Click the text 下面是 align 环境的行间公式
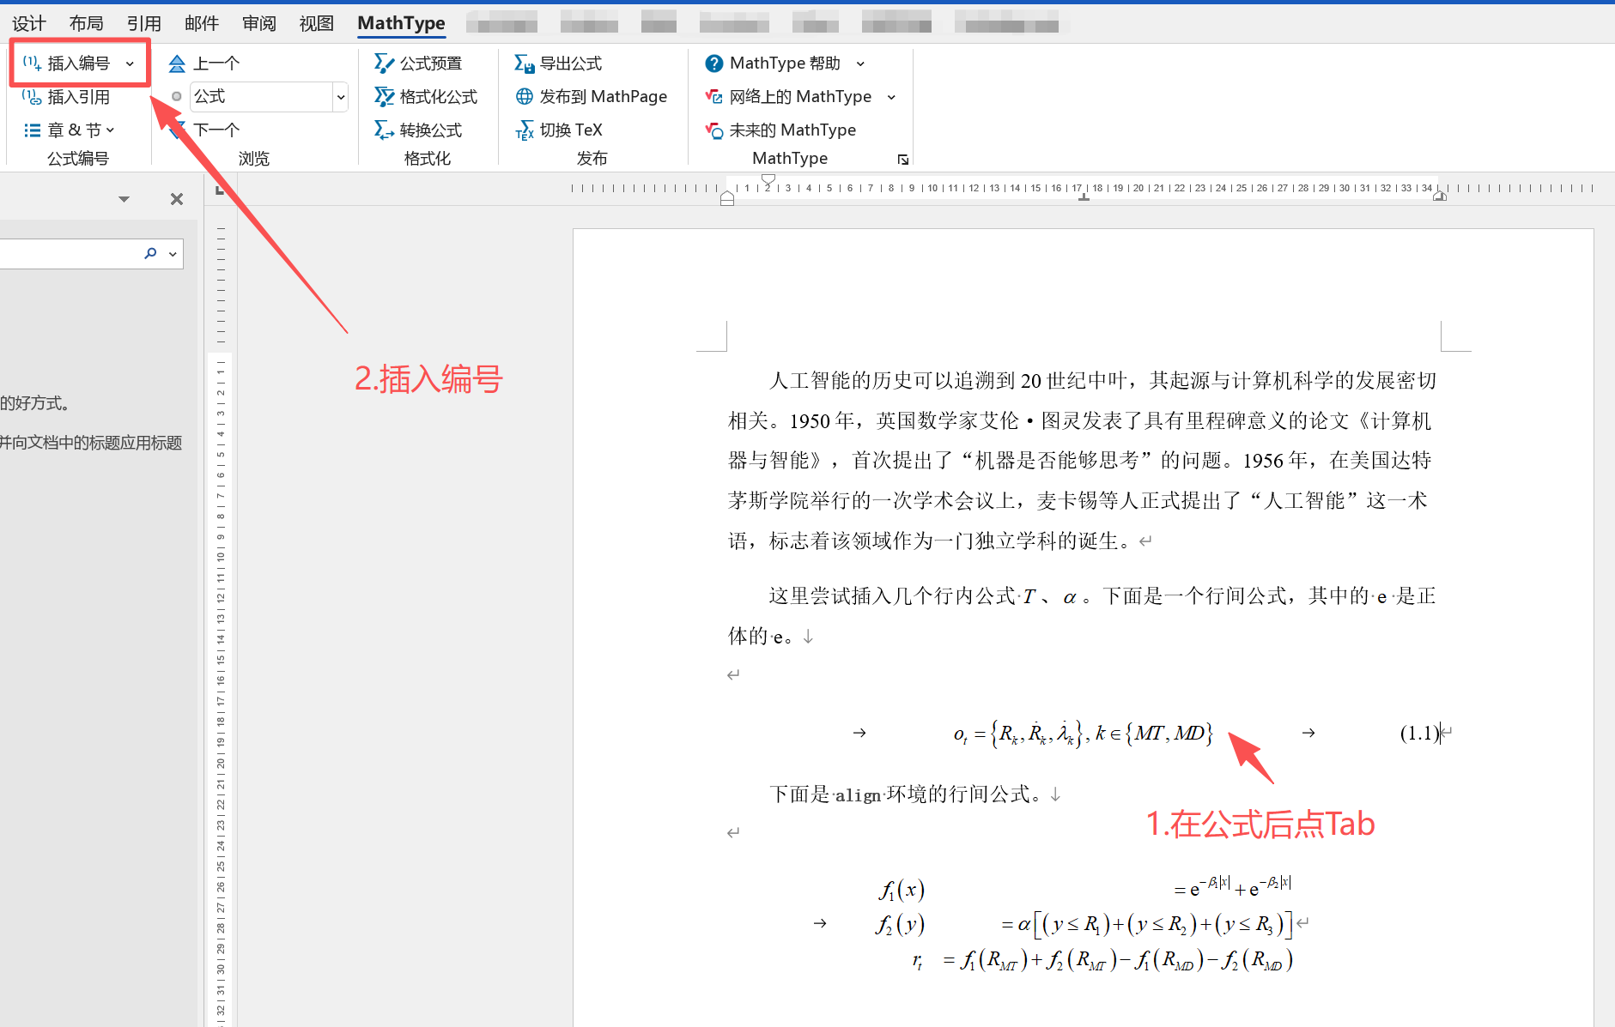This screenshot has width=1615, height=1027. 905,794
